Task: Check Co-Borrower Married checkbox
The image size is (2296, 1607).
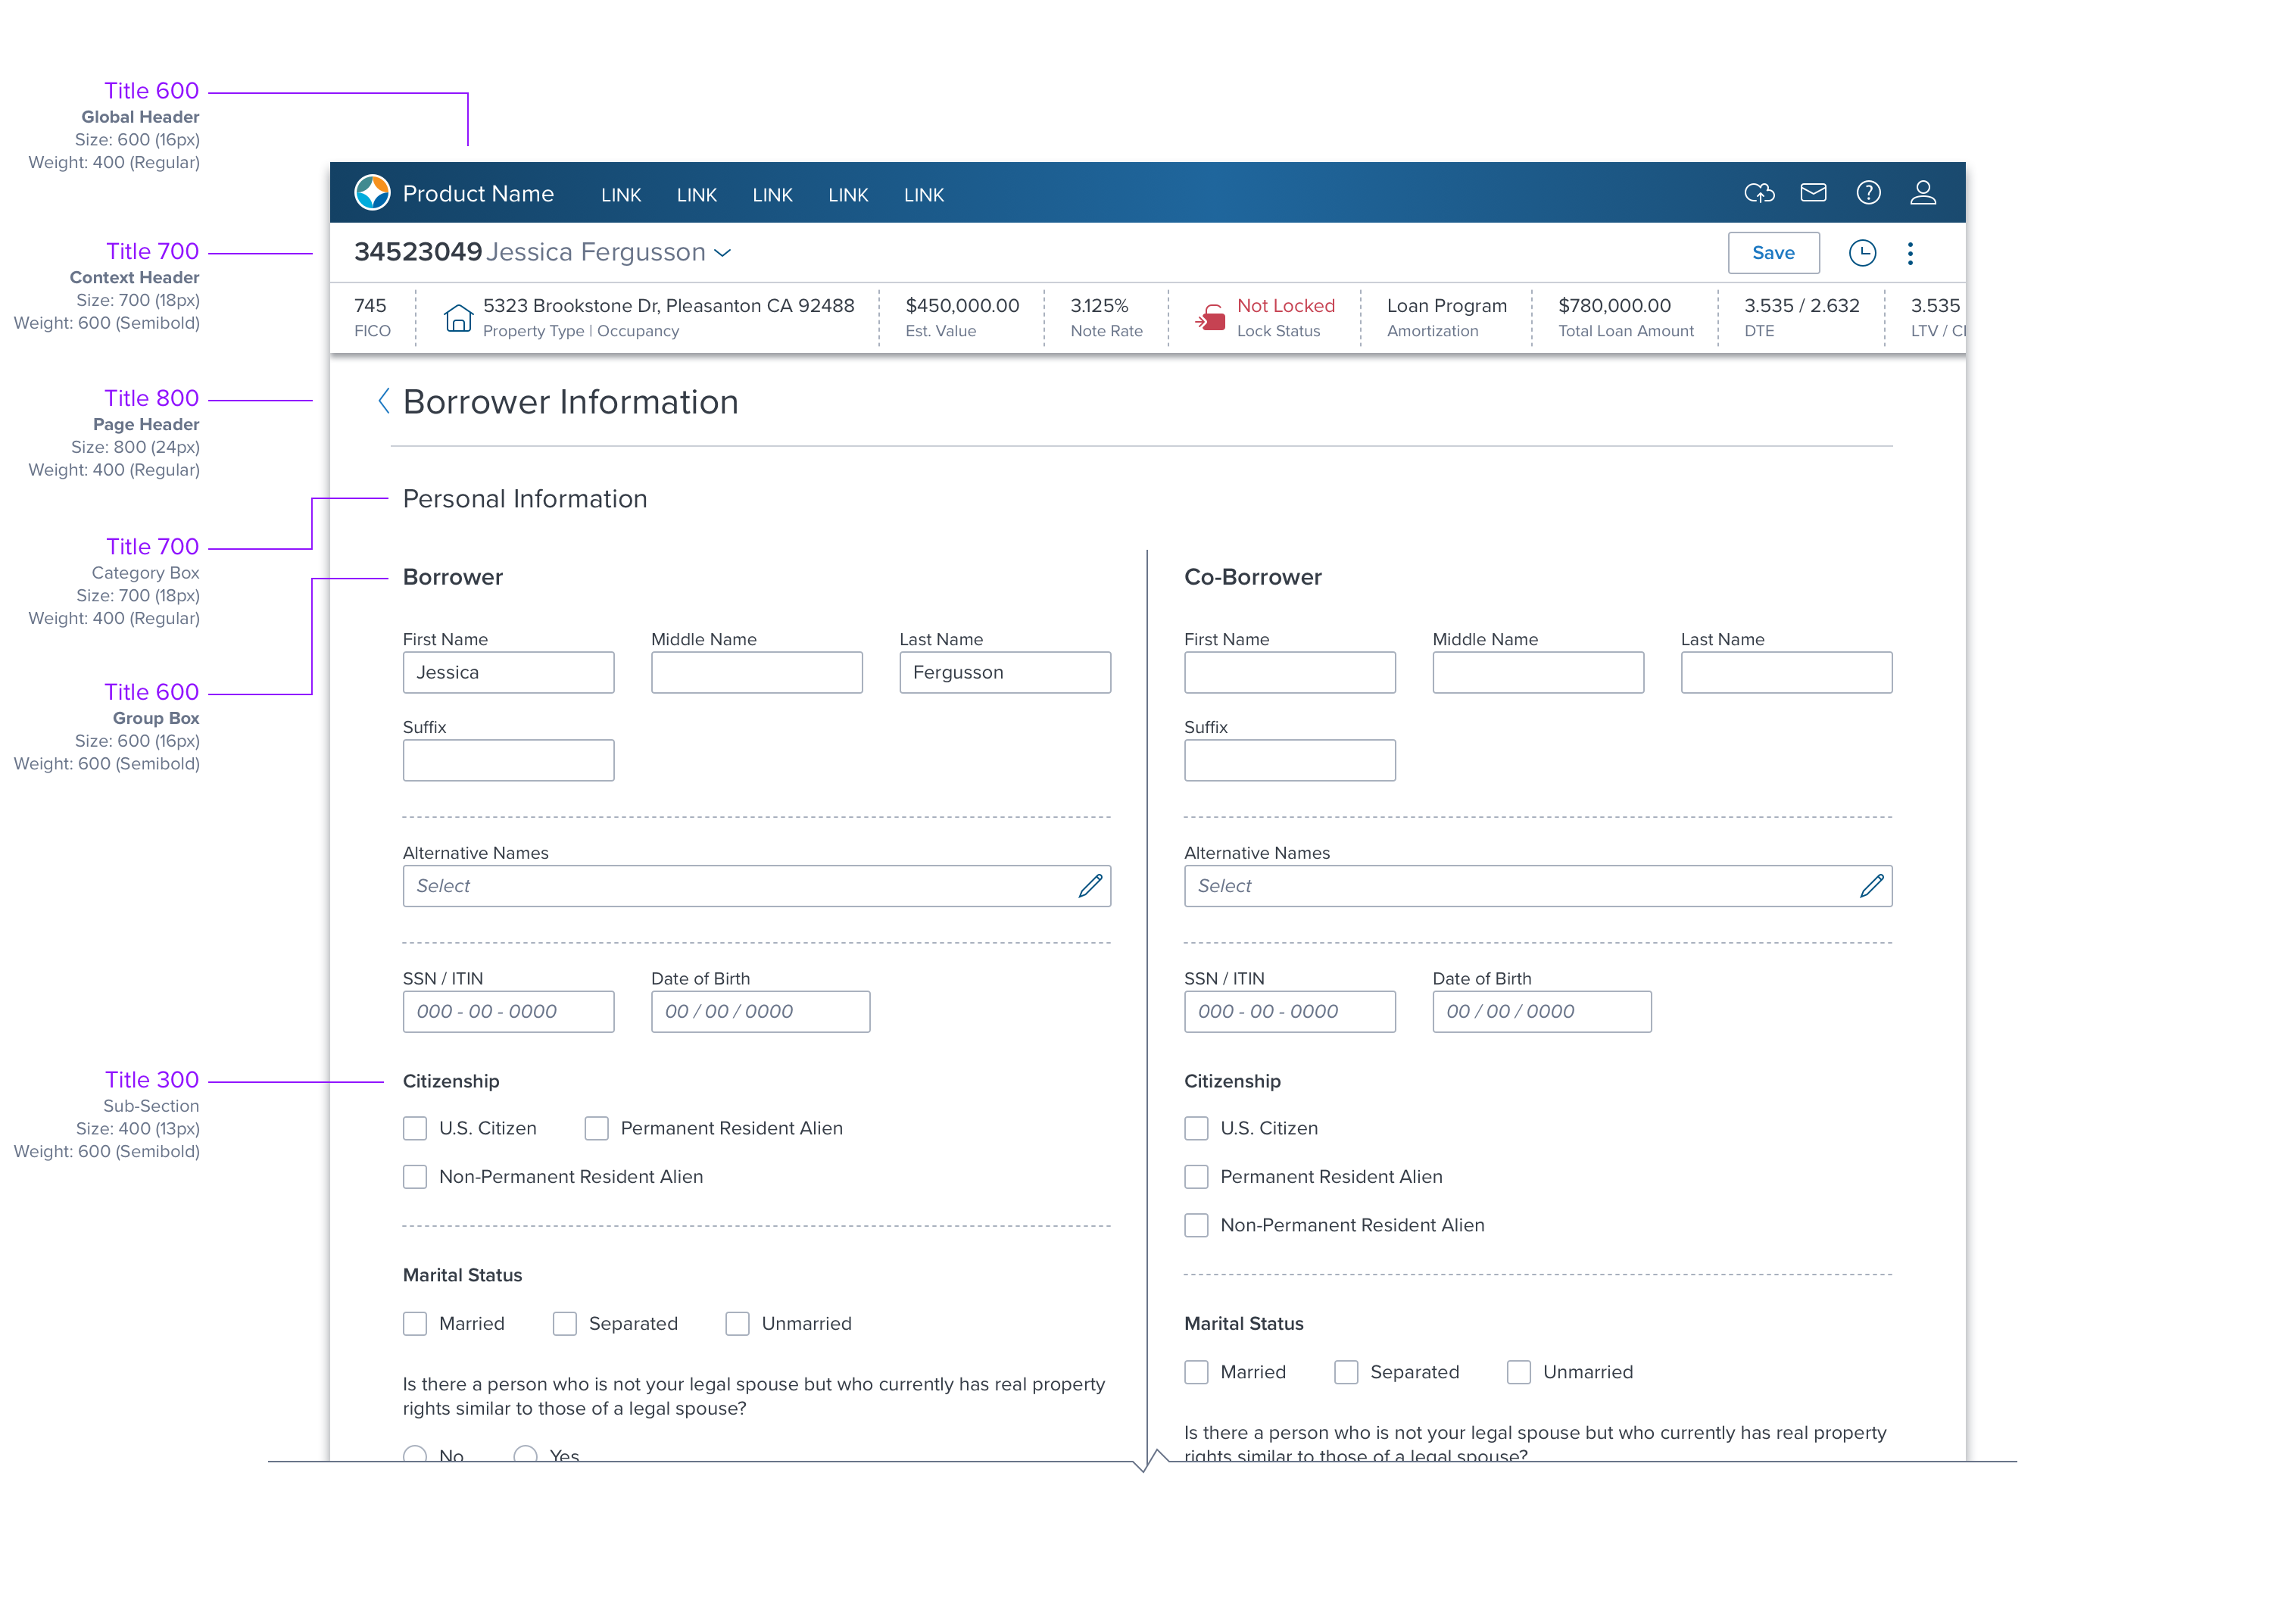Action: tap(1196, 1372)
